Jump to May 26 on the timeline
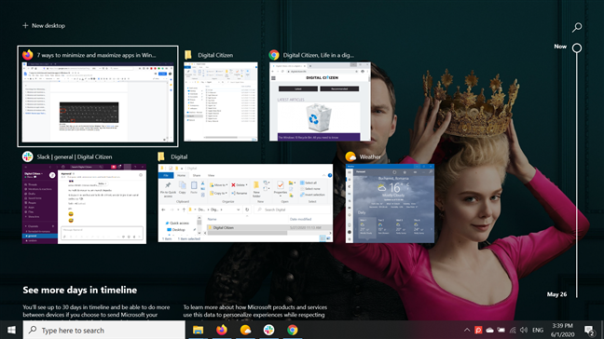Viewport: 604px width, 339px height. [556, 294]
